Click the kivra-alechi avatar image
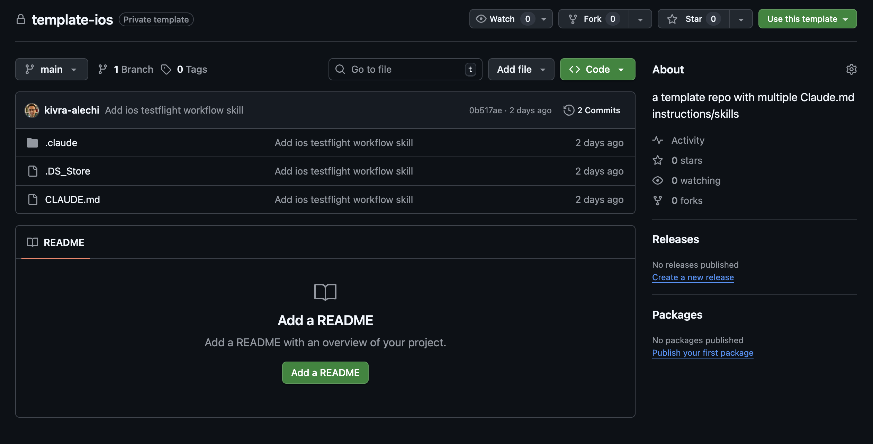873x444 pixels. (x=32, y=110)
